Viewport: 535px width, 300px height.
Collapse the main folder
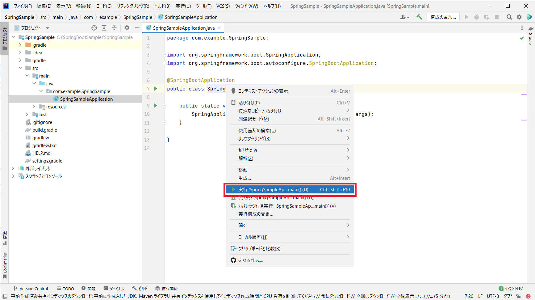(27, 76)
